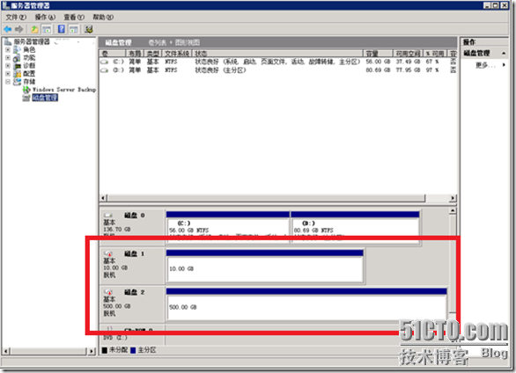Click the rightmost toolbar icon for disk settings
Image resolution: width=516 pixels, height=373 pixels.
(x=88, y=29)
